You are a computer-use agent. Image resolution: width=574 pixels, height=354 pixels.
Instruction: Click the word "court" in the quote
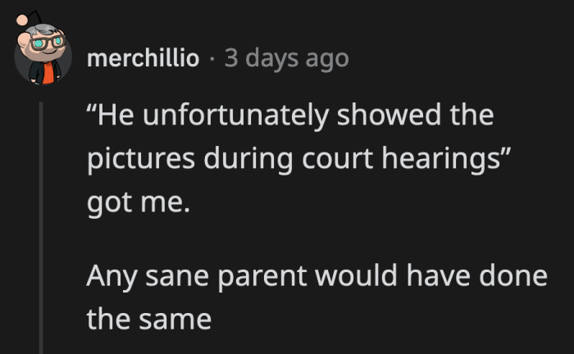click(352, 157)
